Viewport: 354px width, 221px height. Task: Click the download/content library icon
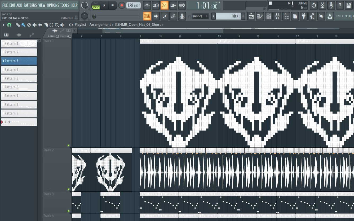pyautogui.click(x=330, y=16)
